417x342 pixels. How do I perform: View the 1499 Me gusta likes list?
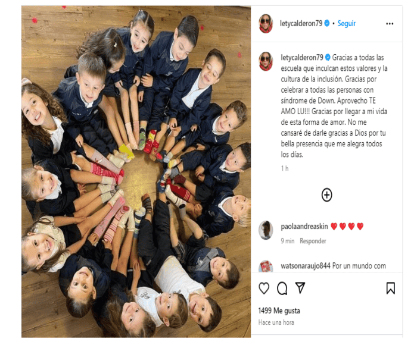279,310
